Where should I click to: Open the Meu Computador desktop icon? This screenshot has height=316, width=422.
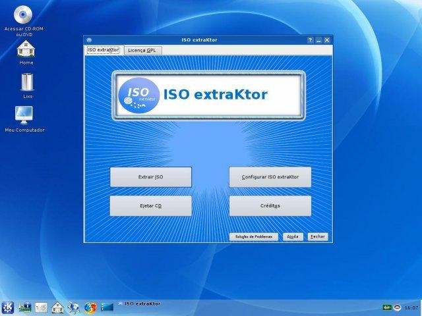tap(24, 118)
